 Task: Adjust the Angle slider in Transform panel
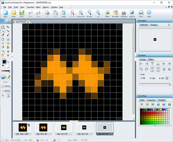155,84
